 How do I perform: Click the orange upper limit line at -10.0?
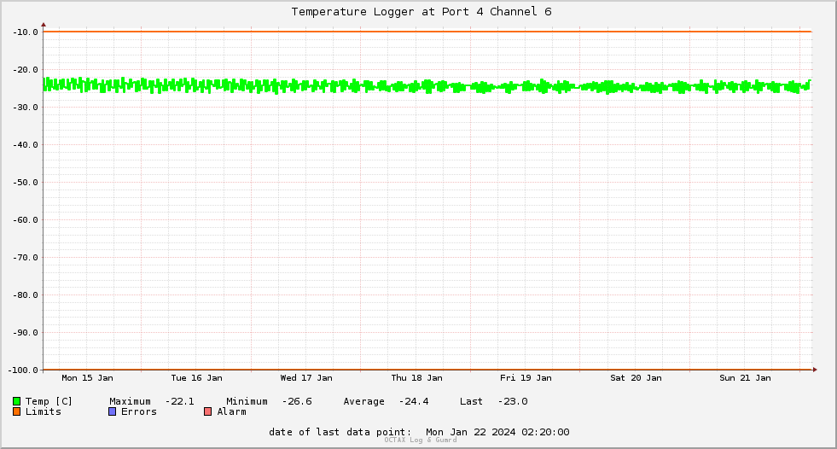(427, 32)
